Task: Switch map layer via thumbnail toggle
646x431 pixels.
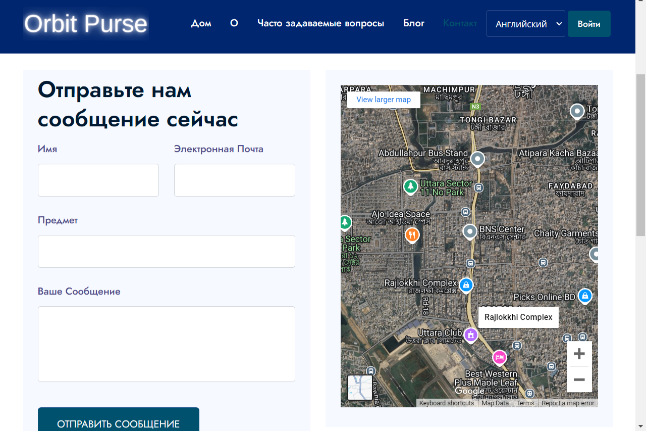Action: [x=360, y=388]
